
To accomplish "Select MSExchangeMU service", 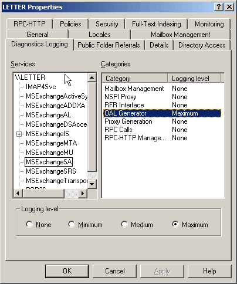I will (49, 153).
